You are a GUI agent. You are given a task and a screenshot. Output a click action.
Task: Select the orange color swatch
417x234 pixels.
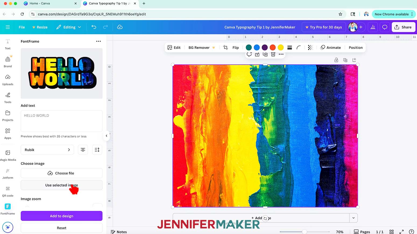pos(273,47)
